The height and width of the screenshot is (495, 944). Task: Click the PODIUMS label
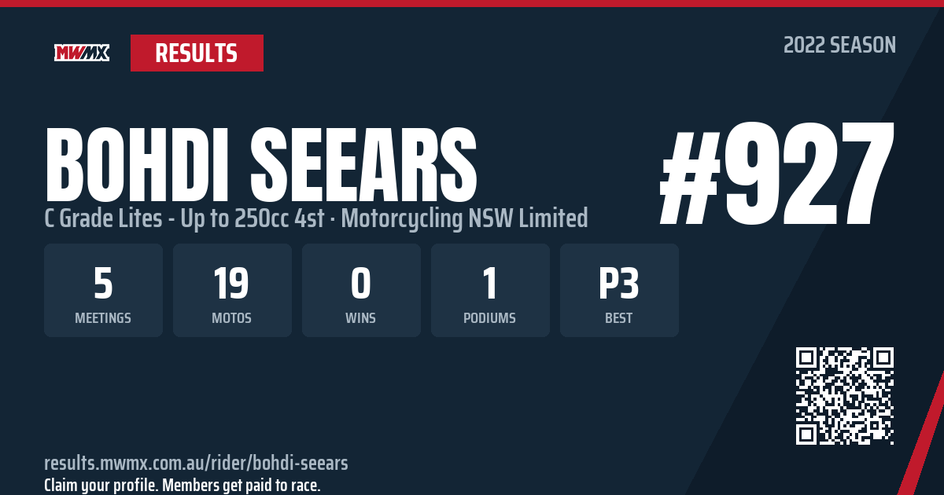click(490, 318)
